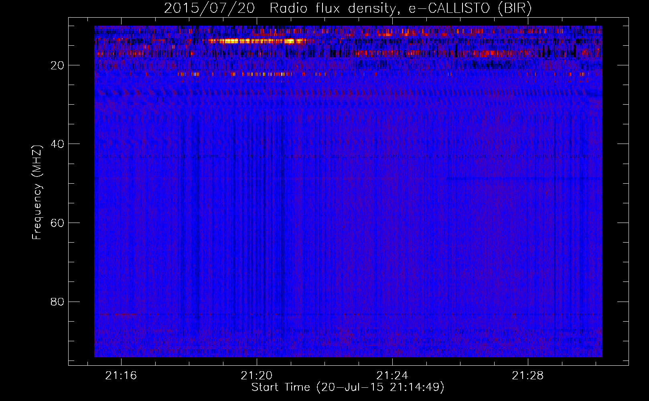The height and width of the screenshot is (401, 649).
Task: Click the 21:20 time tick label
Action: [257, 376]
